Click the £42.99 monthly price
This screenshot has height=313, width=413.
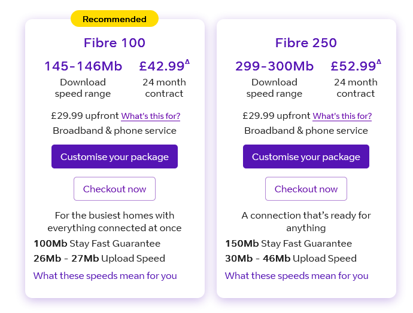162,66
